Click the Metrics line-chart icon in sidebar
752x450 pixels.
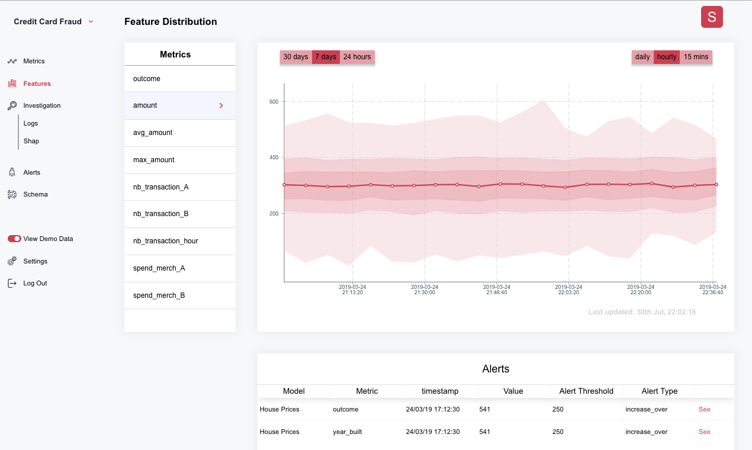pos(12,61)
